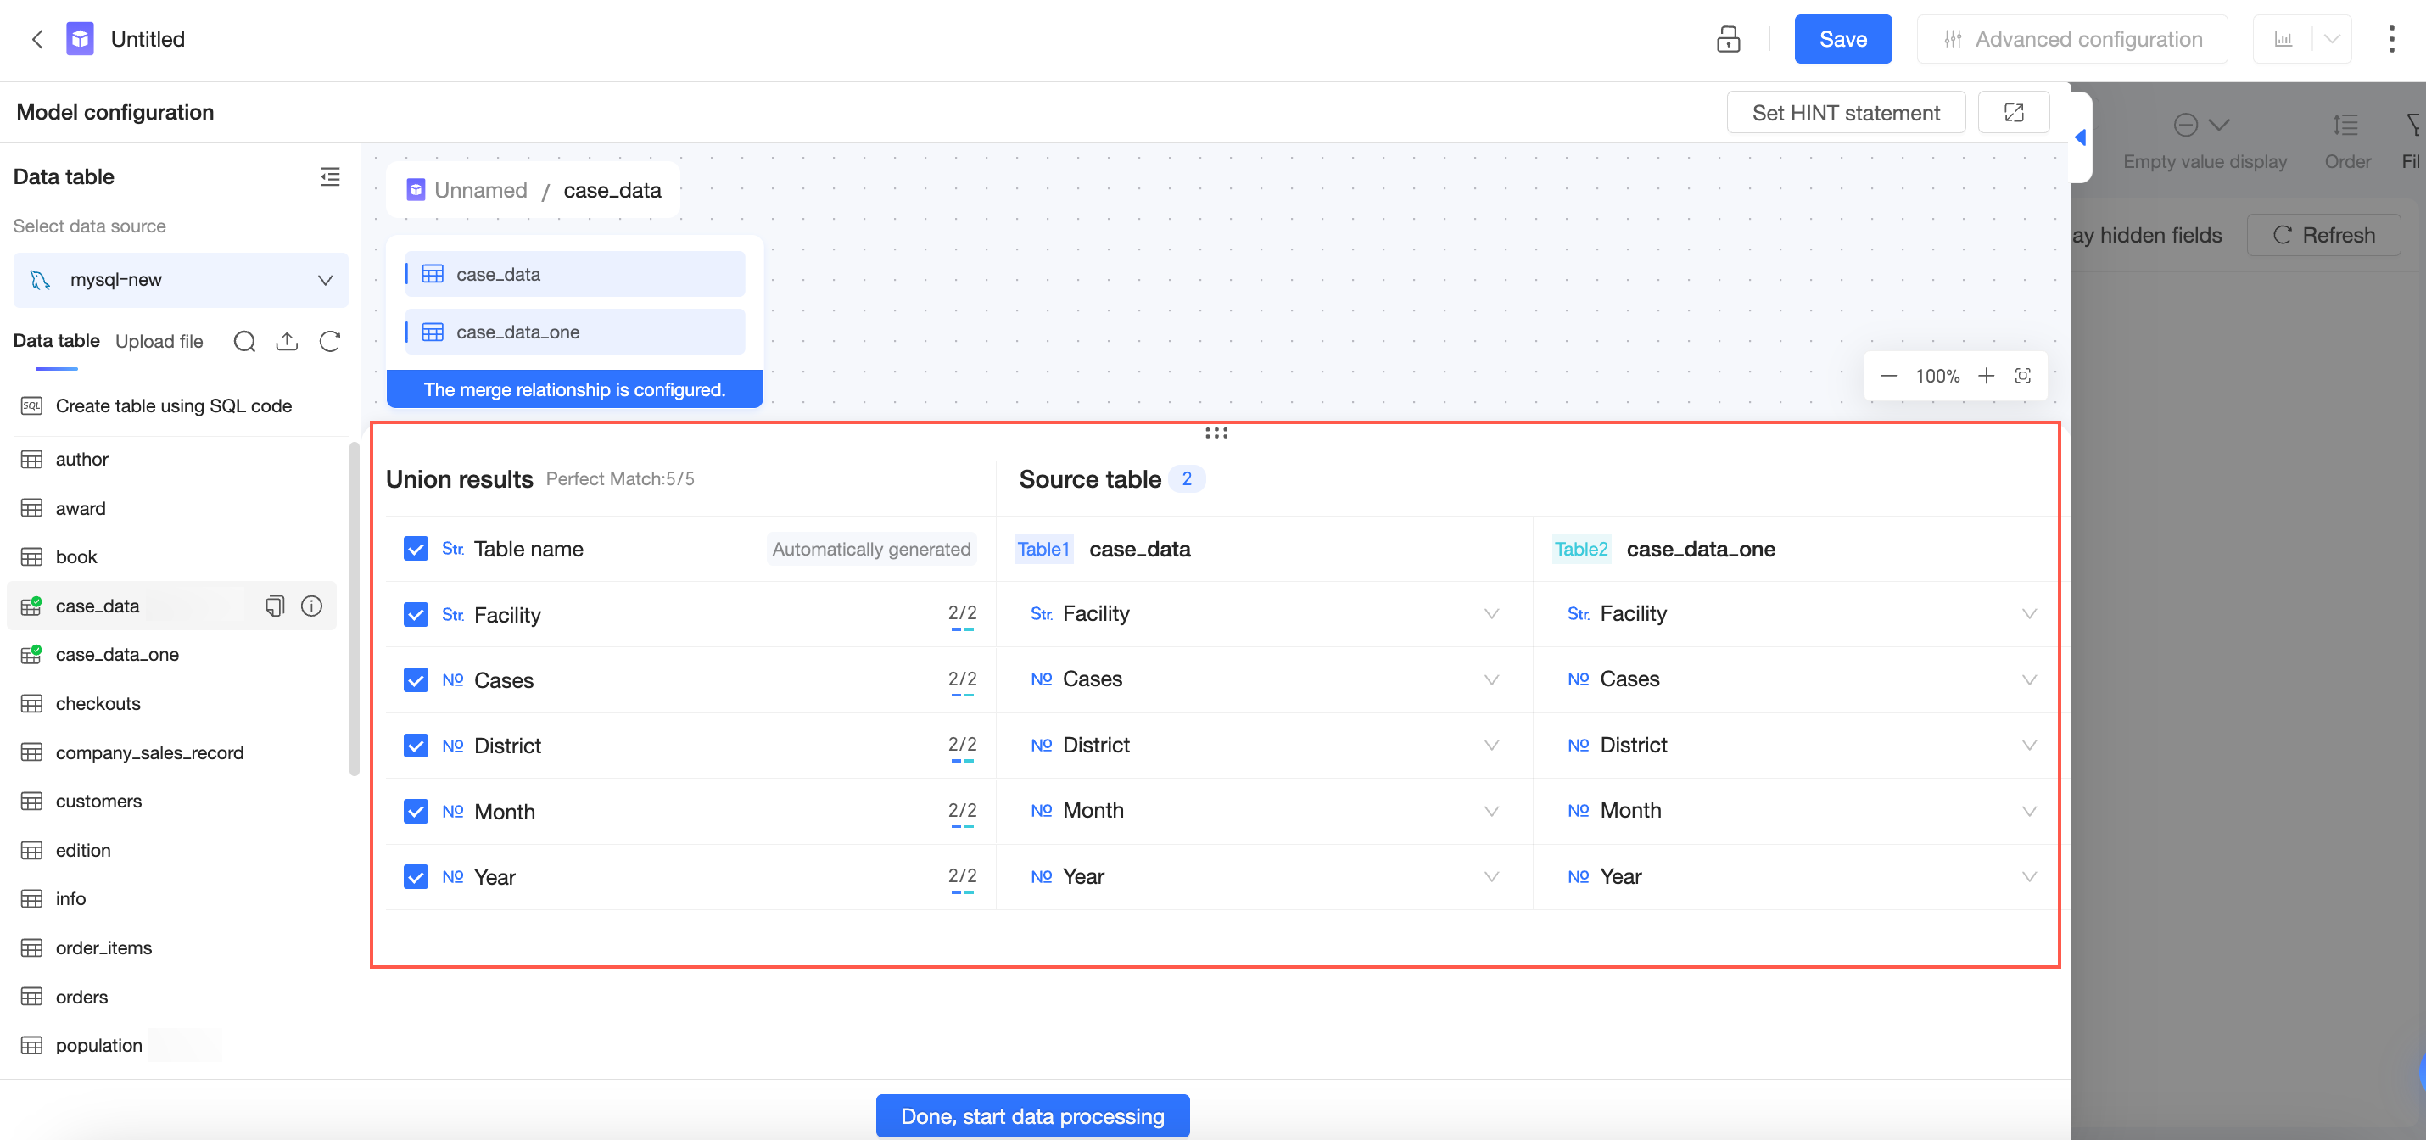Click the Save button

1843,39
